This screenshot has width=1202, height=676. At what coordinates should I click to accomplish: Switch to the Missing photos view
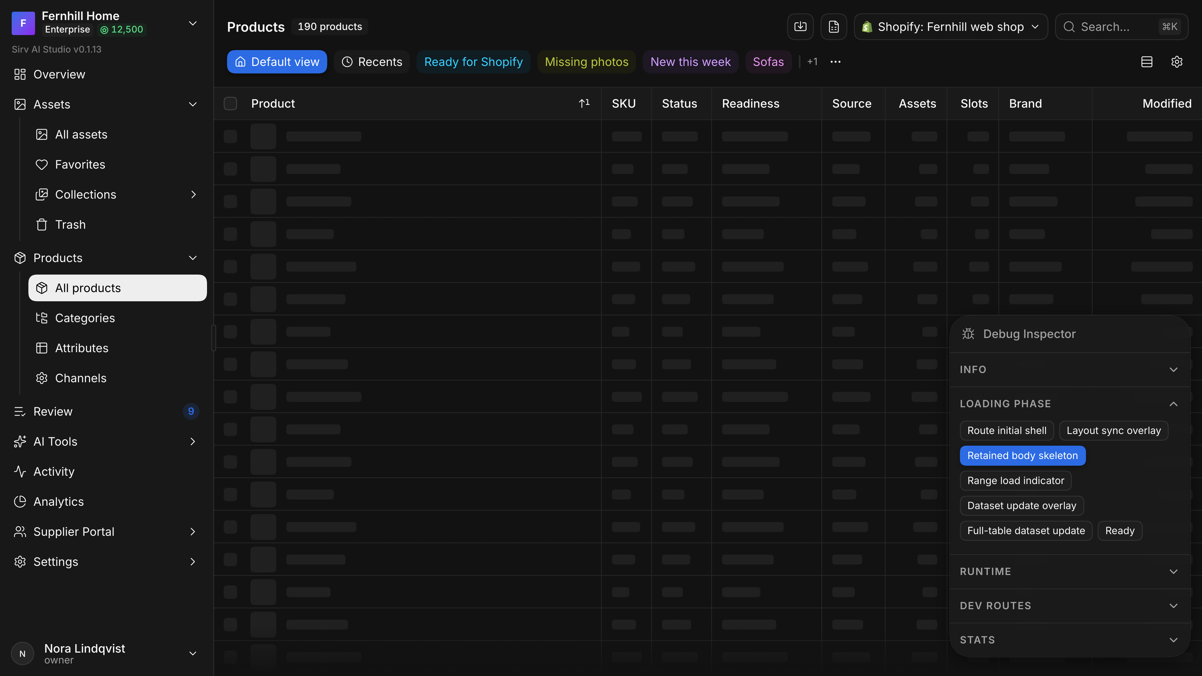[x=586, y=61]
